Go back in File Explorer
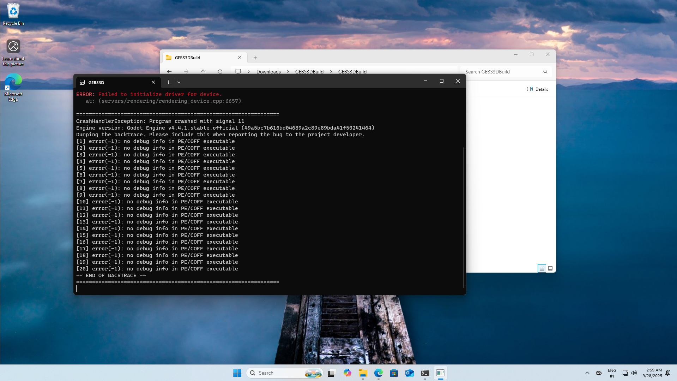 click(169, 72)
